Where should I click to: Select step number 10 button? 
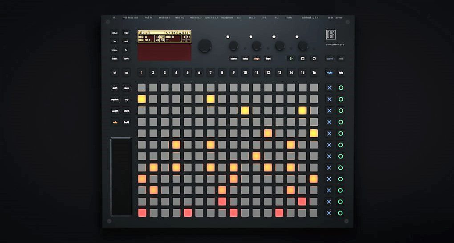(245, 73)
